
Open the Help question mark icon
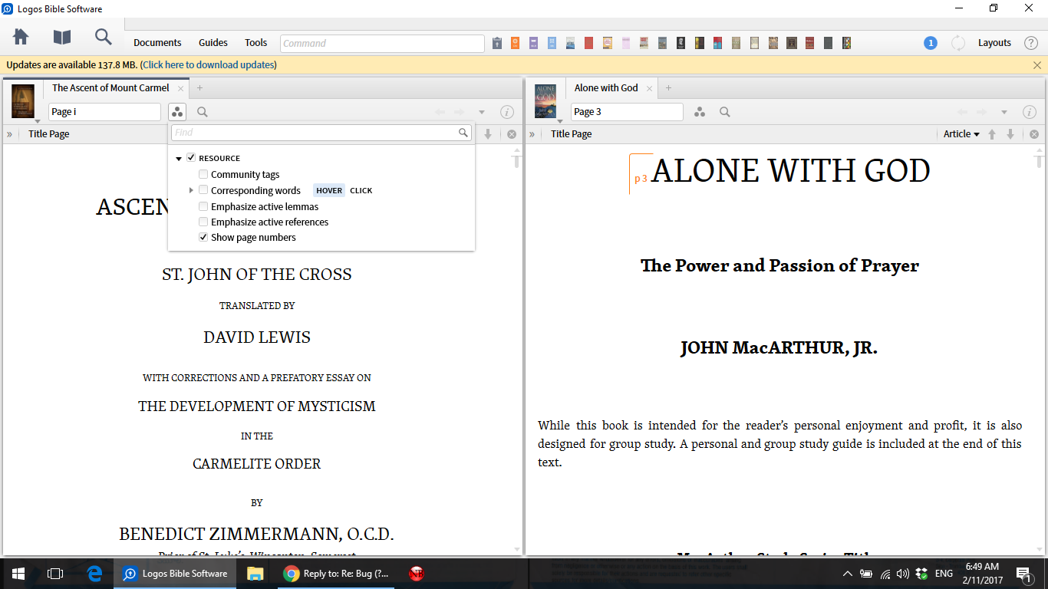(x=1031, y=43)
